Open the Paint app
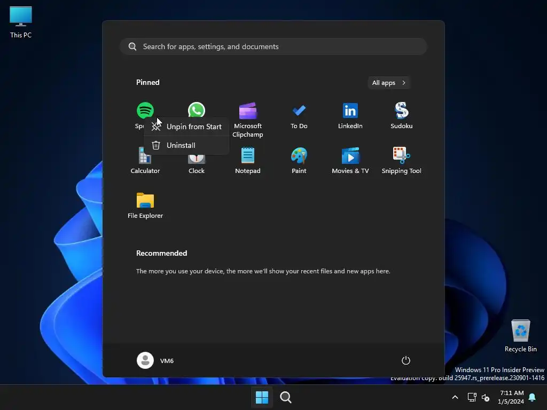 click(x=299, y=161)
